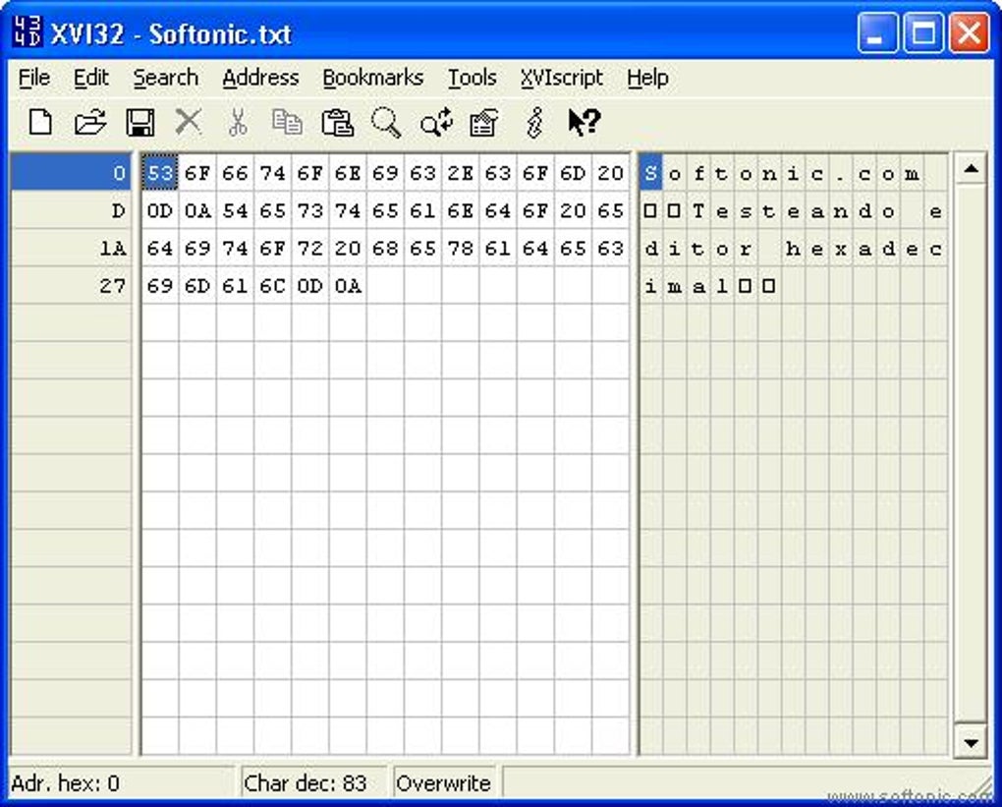Select hex byte 72 in row 1A

point(309,248)
